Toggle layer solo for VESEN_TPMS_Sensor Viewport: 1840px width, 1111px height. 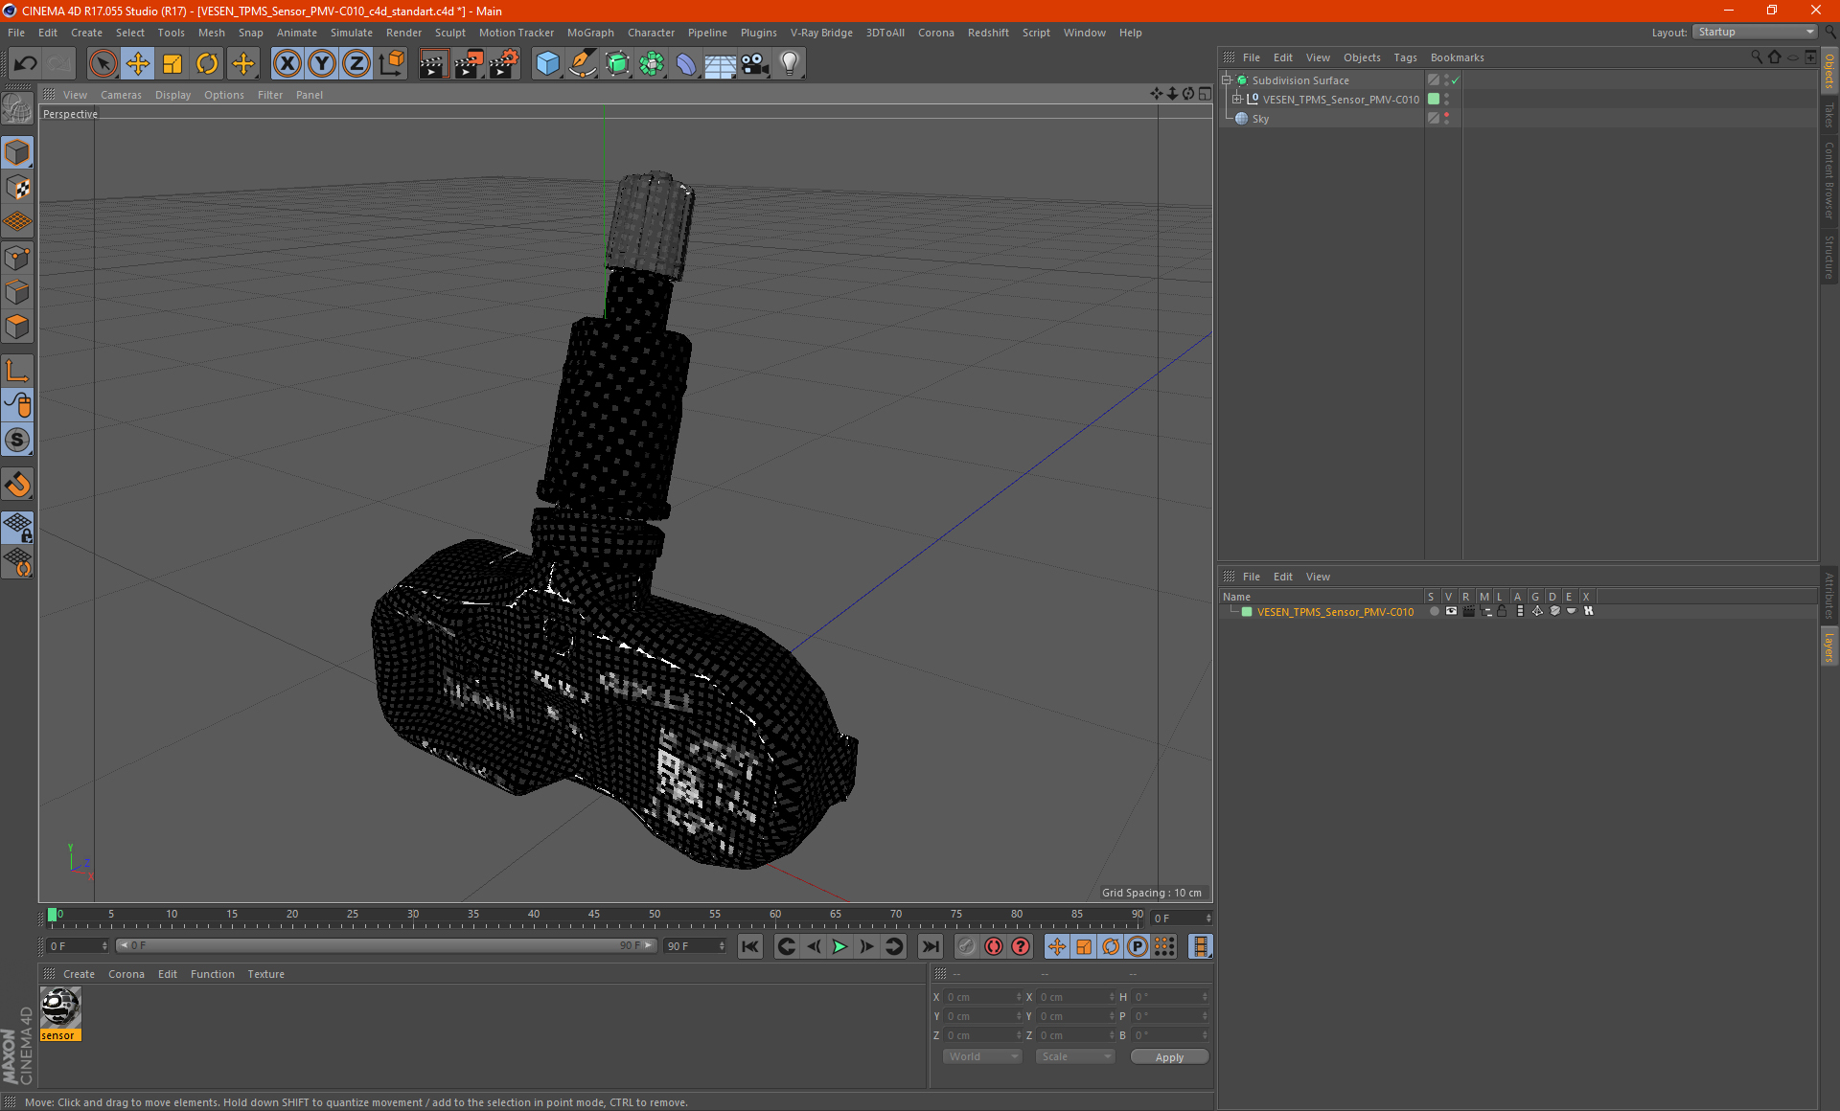tap(1434, 611)
